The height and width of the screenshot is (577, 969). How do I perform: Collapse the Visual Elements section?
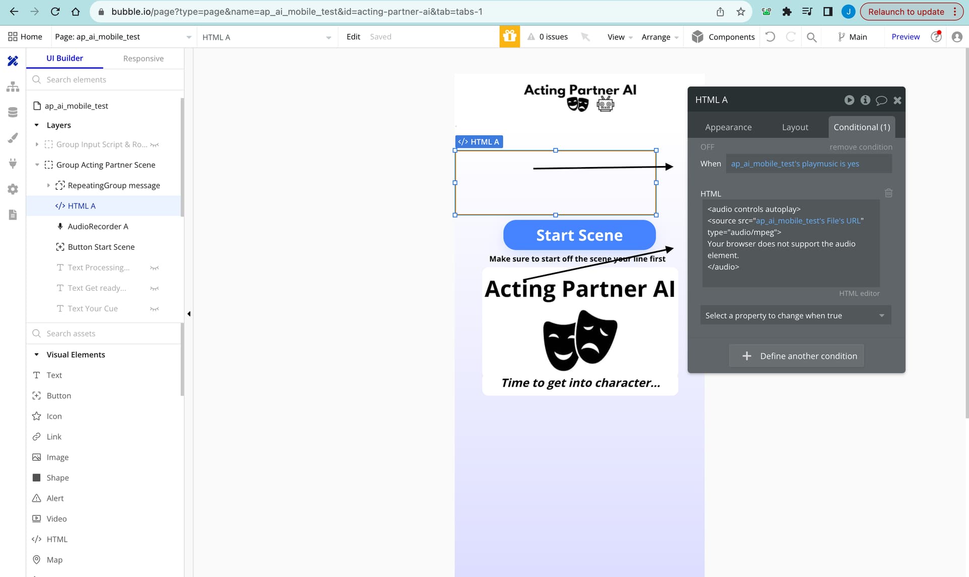coord(36,354)
